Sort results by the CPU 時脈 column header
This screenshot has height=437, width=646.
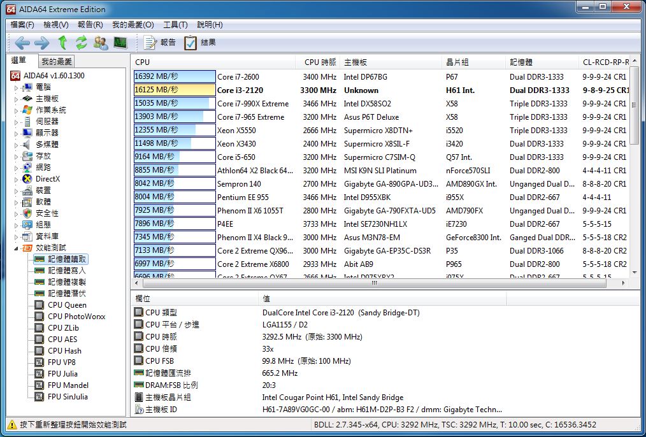(x=318, y=62)
